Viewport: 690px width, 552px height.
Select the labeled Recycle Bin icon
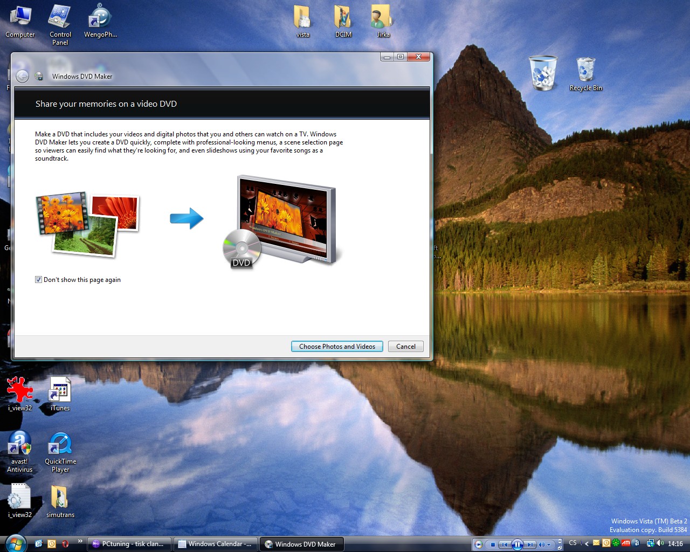[x=586, y=74]
